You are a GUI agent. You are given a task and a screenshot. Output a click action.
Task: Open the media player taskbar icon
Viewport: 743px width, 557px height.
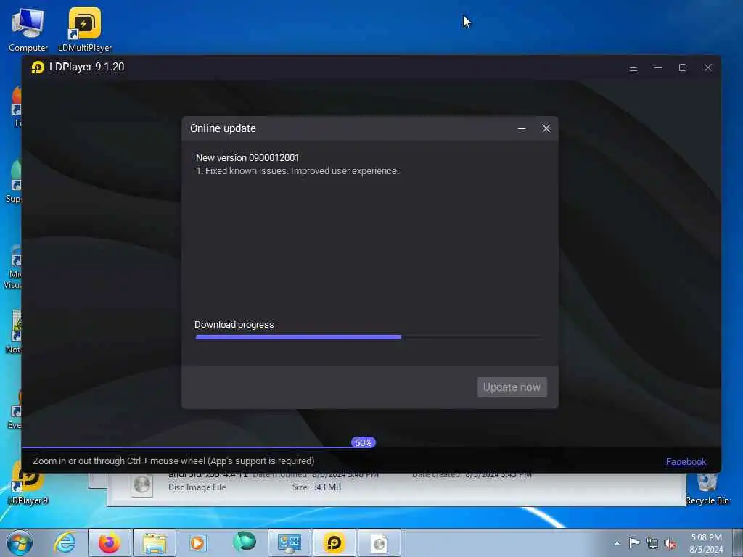click(x=199, y=542)
